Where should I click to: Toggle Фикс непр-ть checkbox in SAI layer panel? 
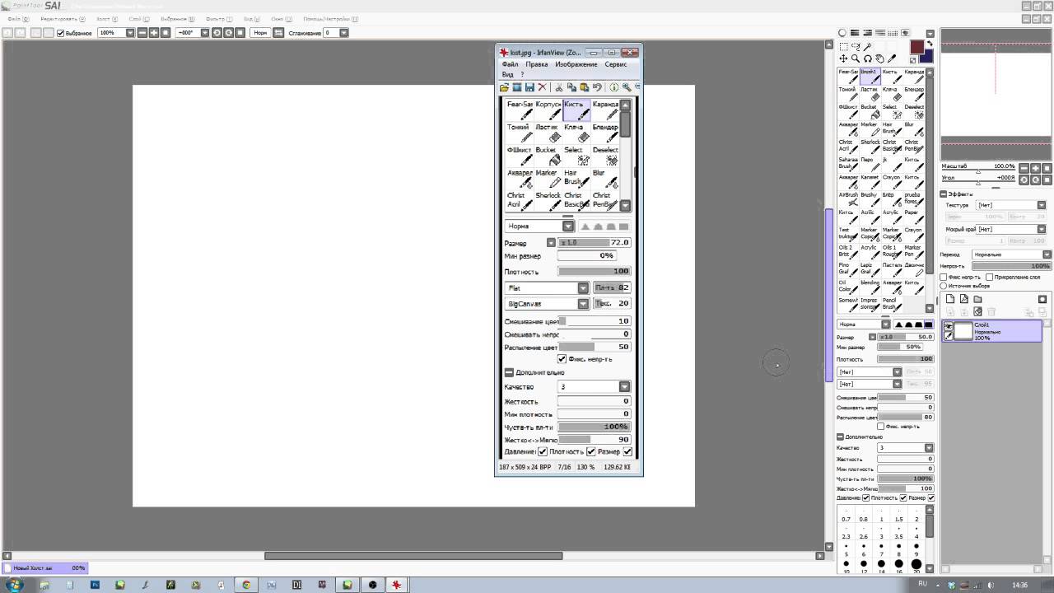[944, 278]
